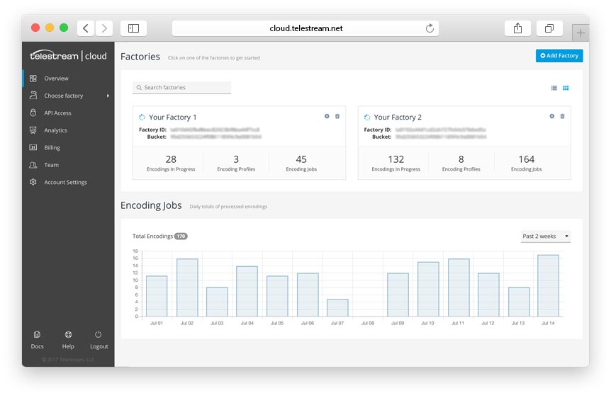Toggle the Safari sidebar button
The width and height of the screenshot is (611, 393).
click(134, 28)
